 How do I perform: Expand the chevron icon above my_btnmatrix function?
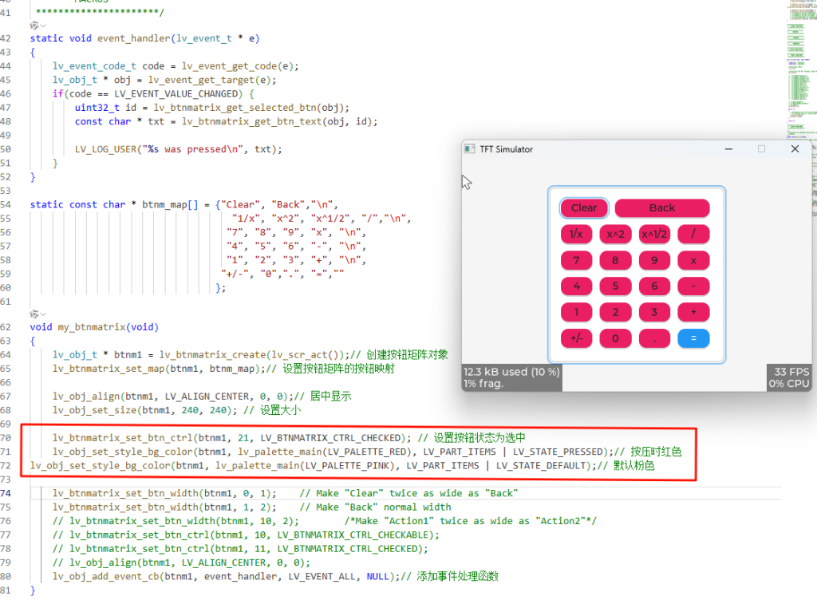tap(37, 314)
